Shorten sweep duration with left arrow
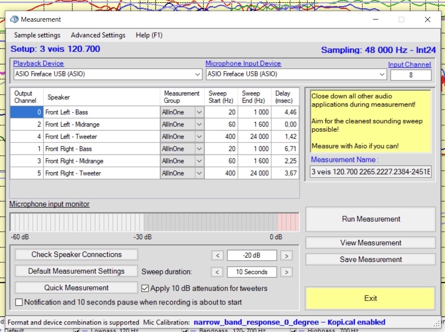445x332 pixels. pyautogui.click(x=217, y=272)
